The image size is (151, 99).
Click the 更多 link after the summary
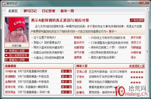click(x=113, y=31)
